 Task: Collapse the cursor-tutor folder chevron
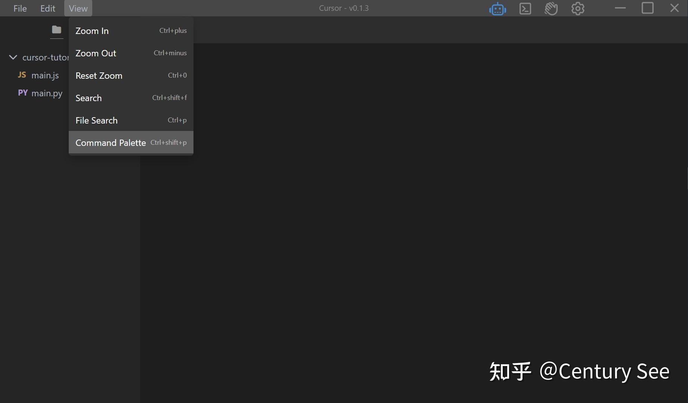click(13, 57)
